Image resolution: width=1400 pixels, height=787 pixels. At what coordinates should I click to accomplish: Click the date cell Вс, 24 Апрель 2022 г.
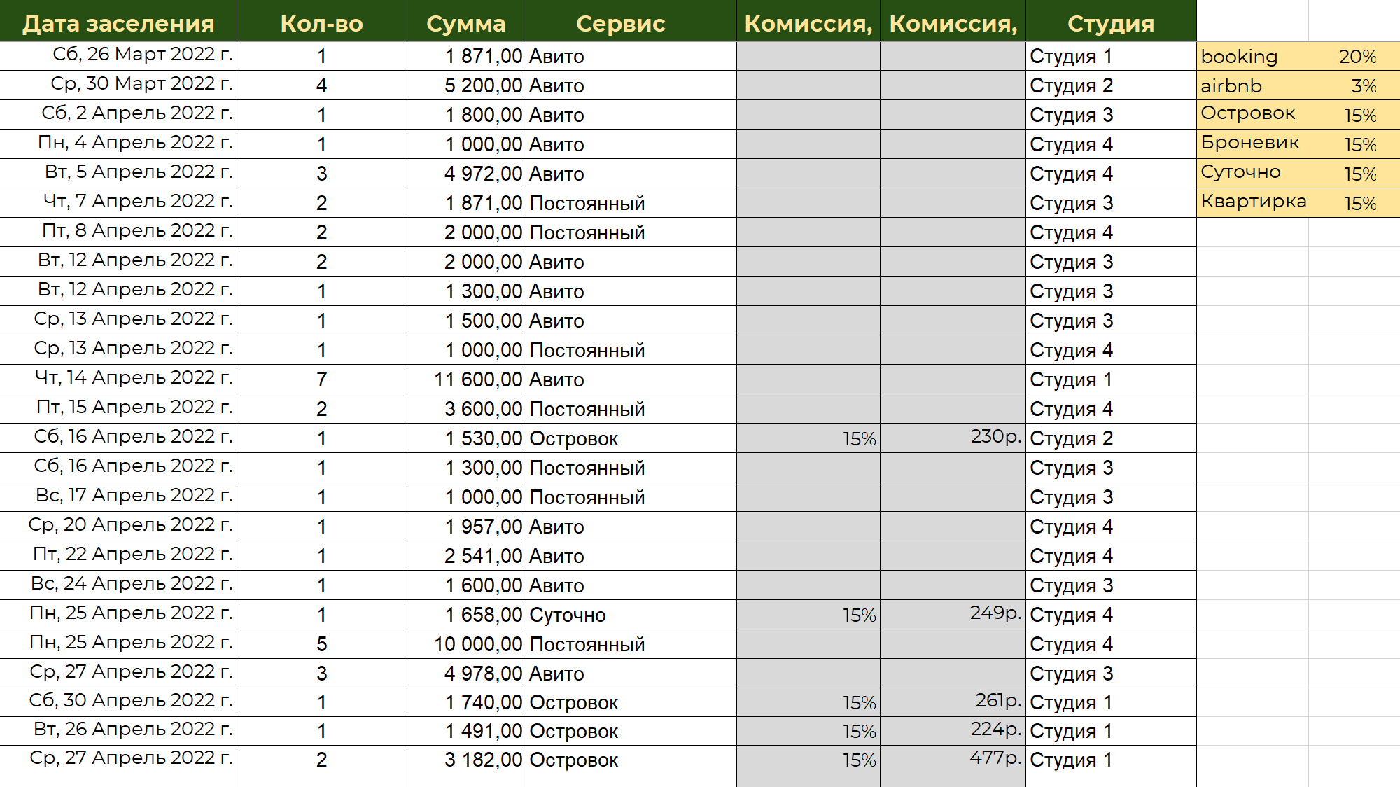(x=118, y=585)
